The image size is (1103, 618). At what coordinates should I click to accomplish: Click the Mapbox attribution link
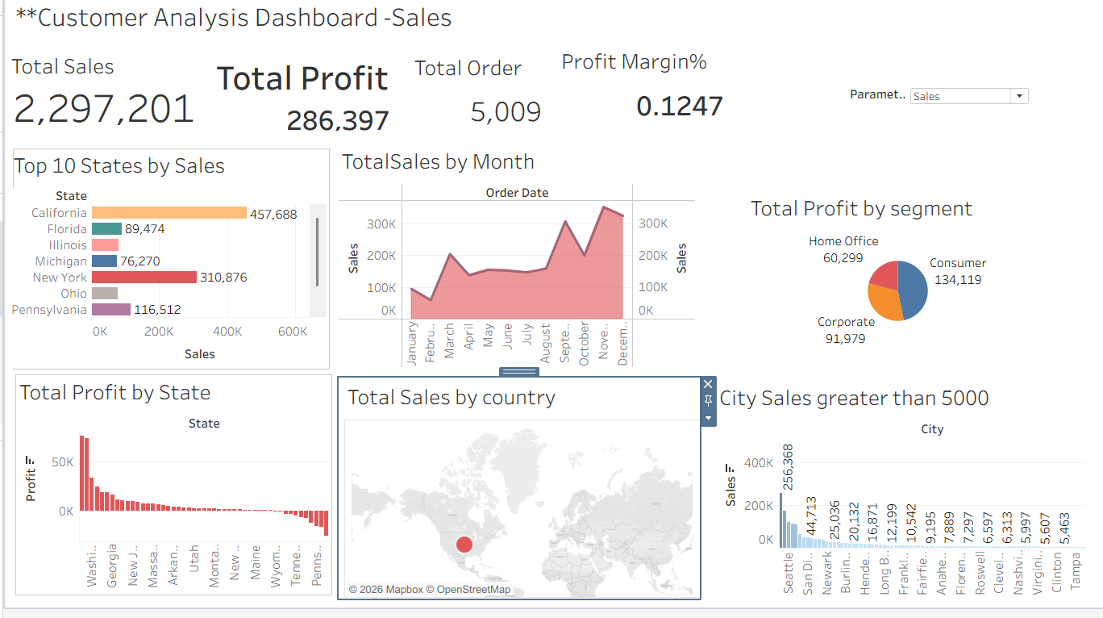point(404,590)
